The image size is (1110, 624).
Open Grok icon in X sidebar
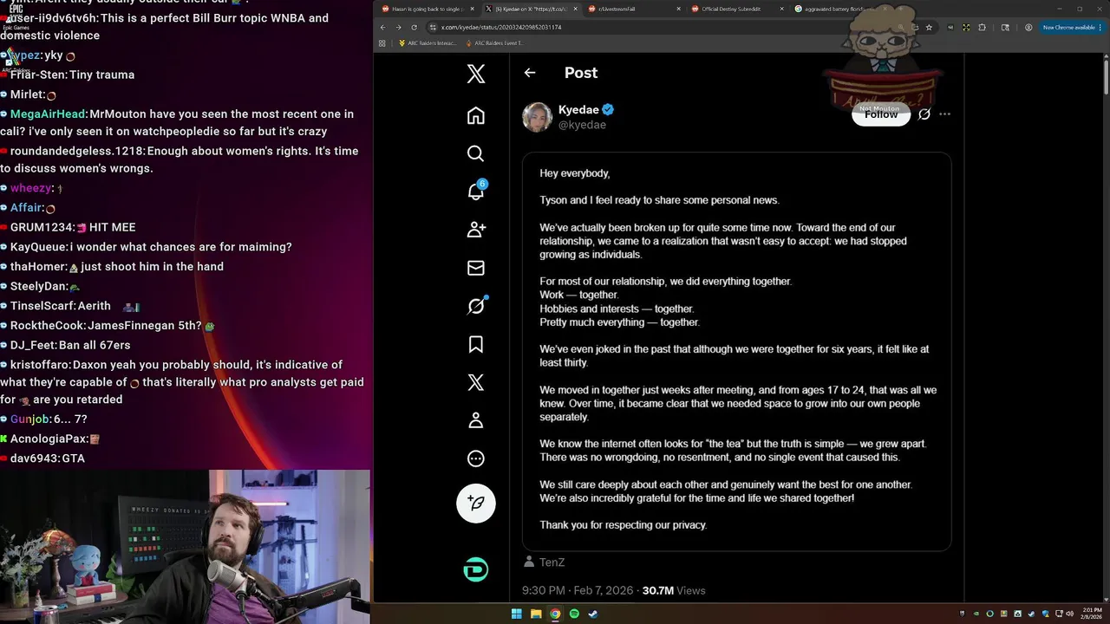point(476,306)
